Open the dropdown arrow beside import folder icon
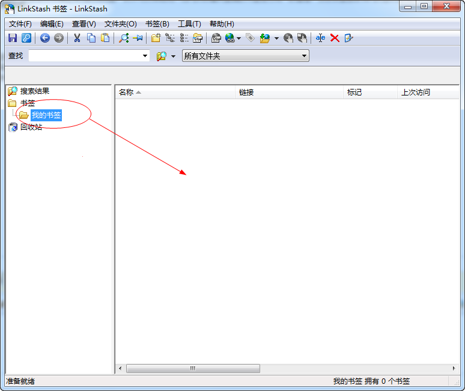Screen dimensions: 465x391 coord(277,38)
